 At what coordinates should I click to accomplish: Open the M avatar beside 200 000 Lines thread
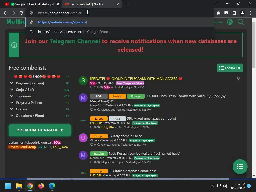(x=83, y=98)
